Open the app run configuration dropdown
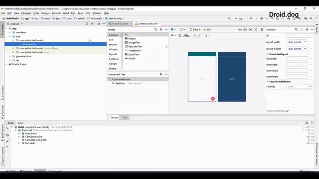 point(240,18)
